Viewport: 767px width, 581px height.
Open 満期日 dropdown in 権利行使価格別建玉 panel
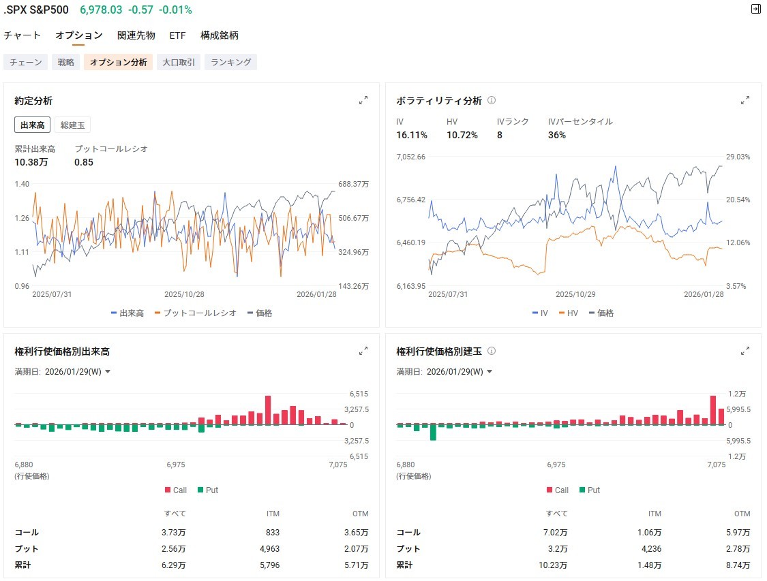(x=459, y=372)
